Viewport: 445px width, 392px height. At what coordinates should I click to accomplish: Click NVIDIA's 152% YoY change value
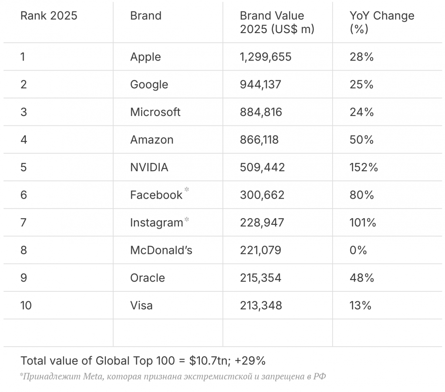364,167
